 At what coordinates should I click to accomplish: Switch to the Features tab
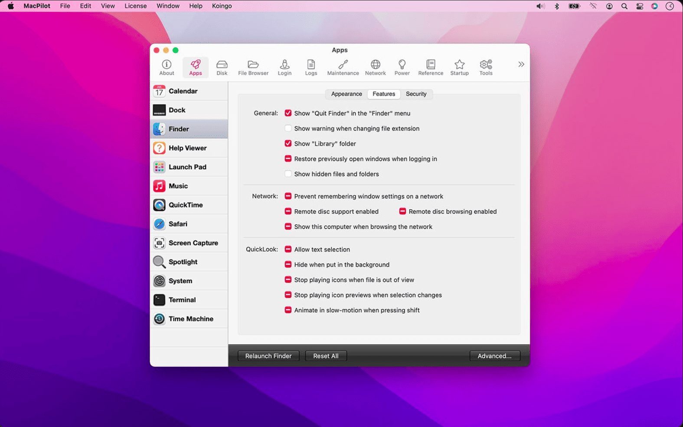(384, 94)
